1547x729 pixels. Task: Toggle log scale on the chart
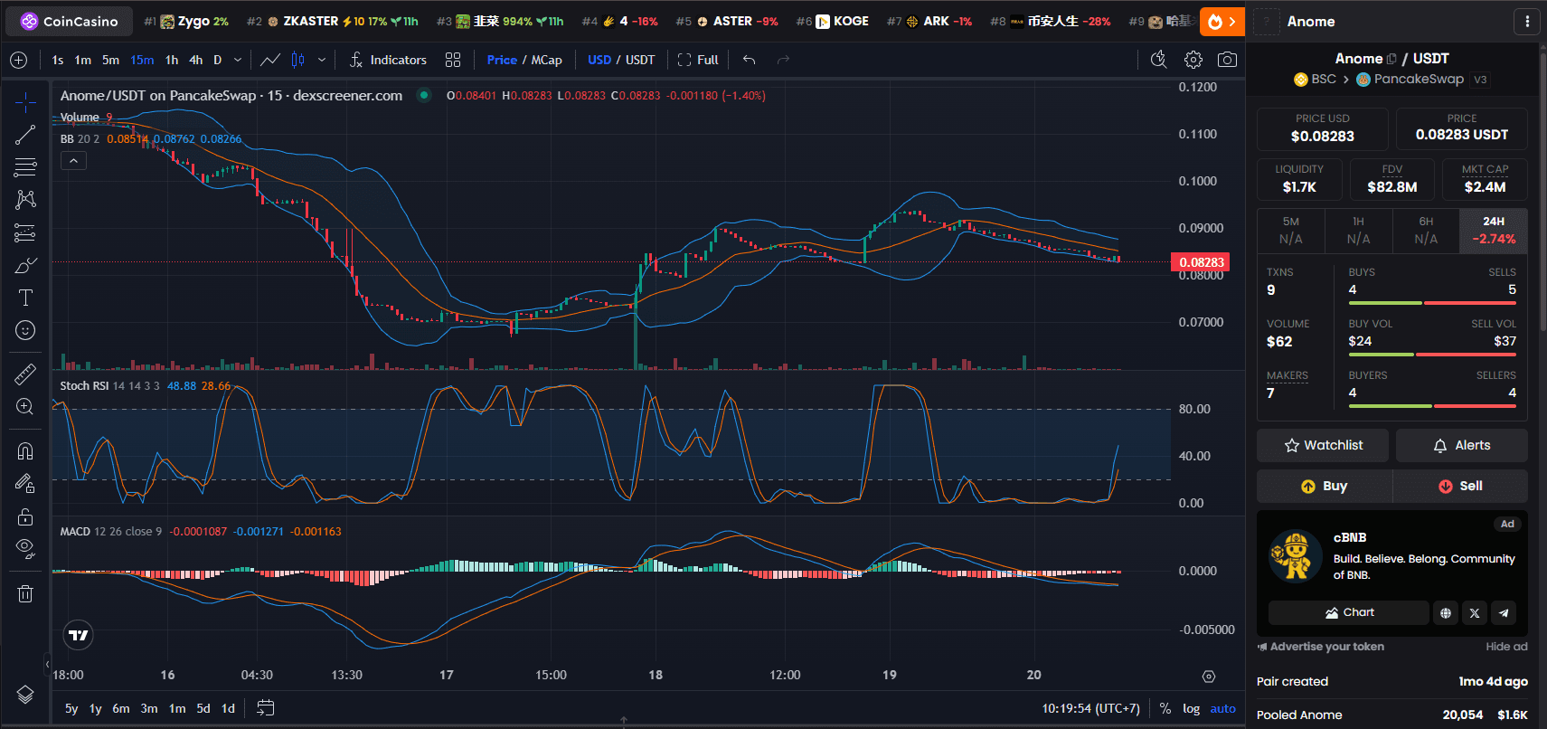[1192, 708]
